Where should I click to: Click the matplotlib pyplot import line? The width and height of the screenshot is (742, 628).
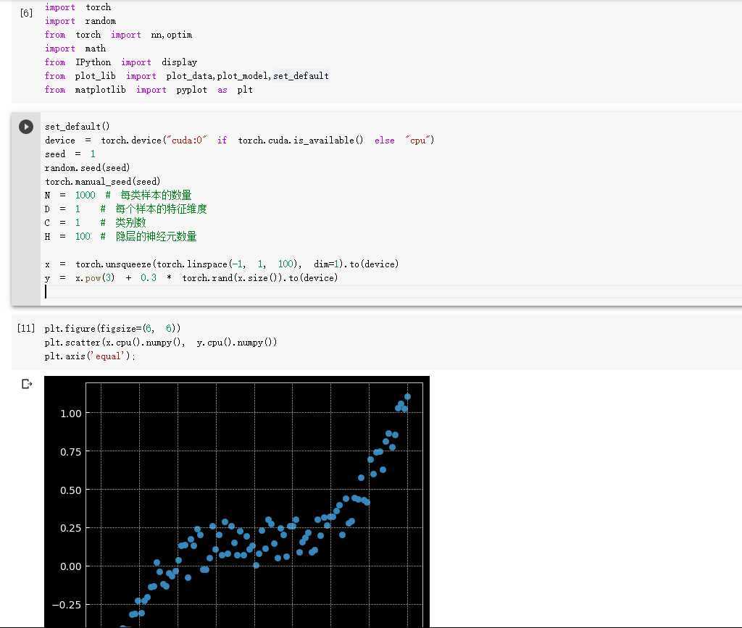coord(149,89)
